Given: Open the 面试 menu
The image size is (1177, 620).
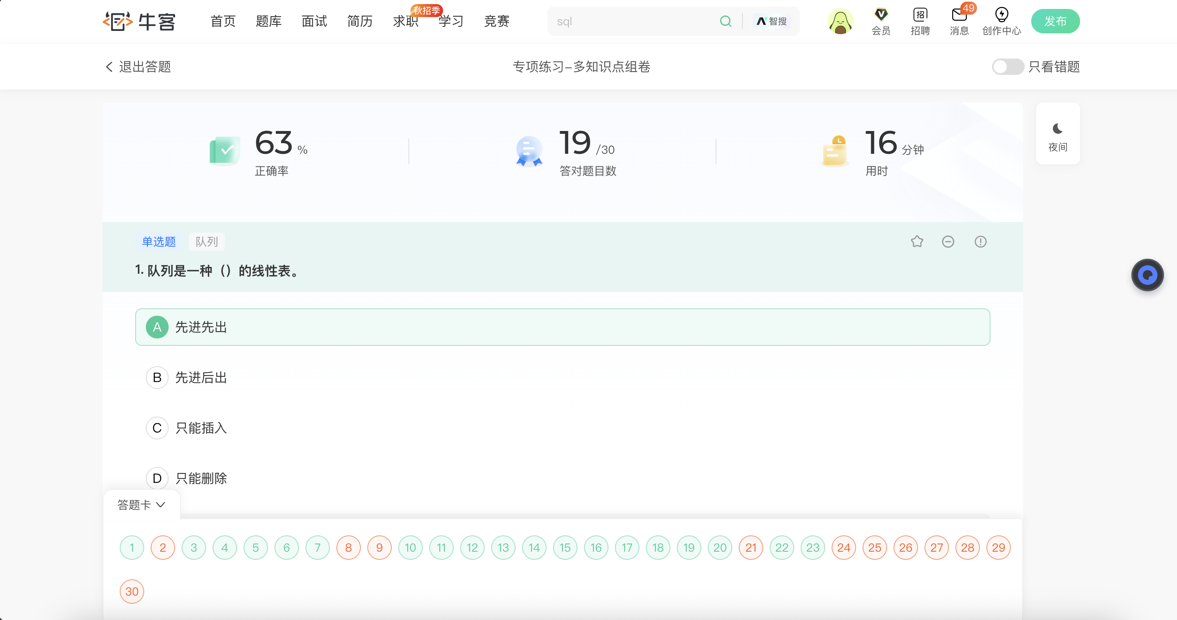Looking at the screenshot, I should pyautogui.click(x=314, y=22).
